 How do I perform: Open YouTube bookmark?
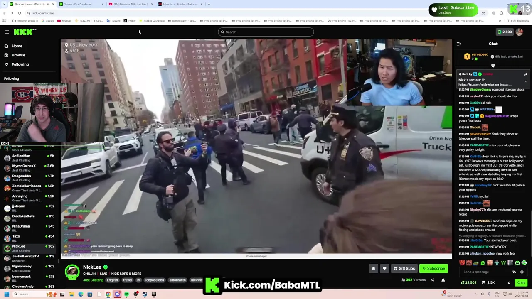(x=64, y=21)
